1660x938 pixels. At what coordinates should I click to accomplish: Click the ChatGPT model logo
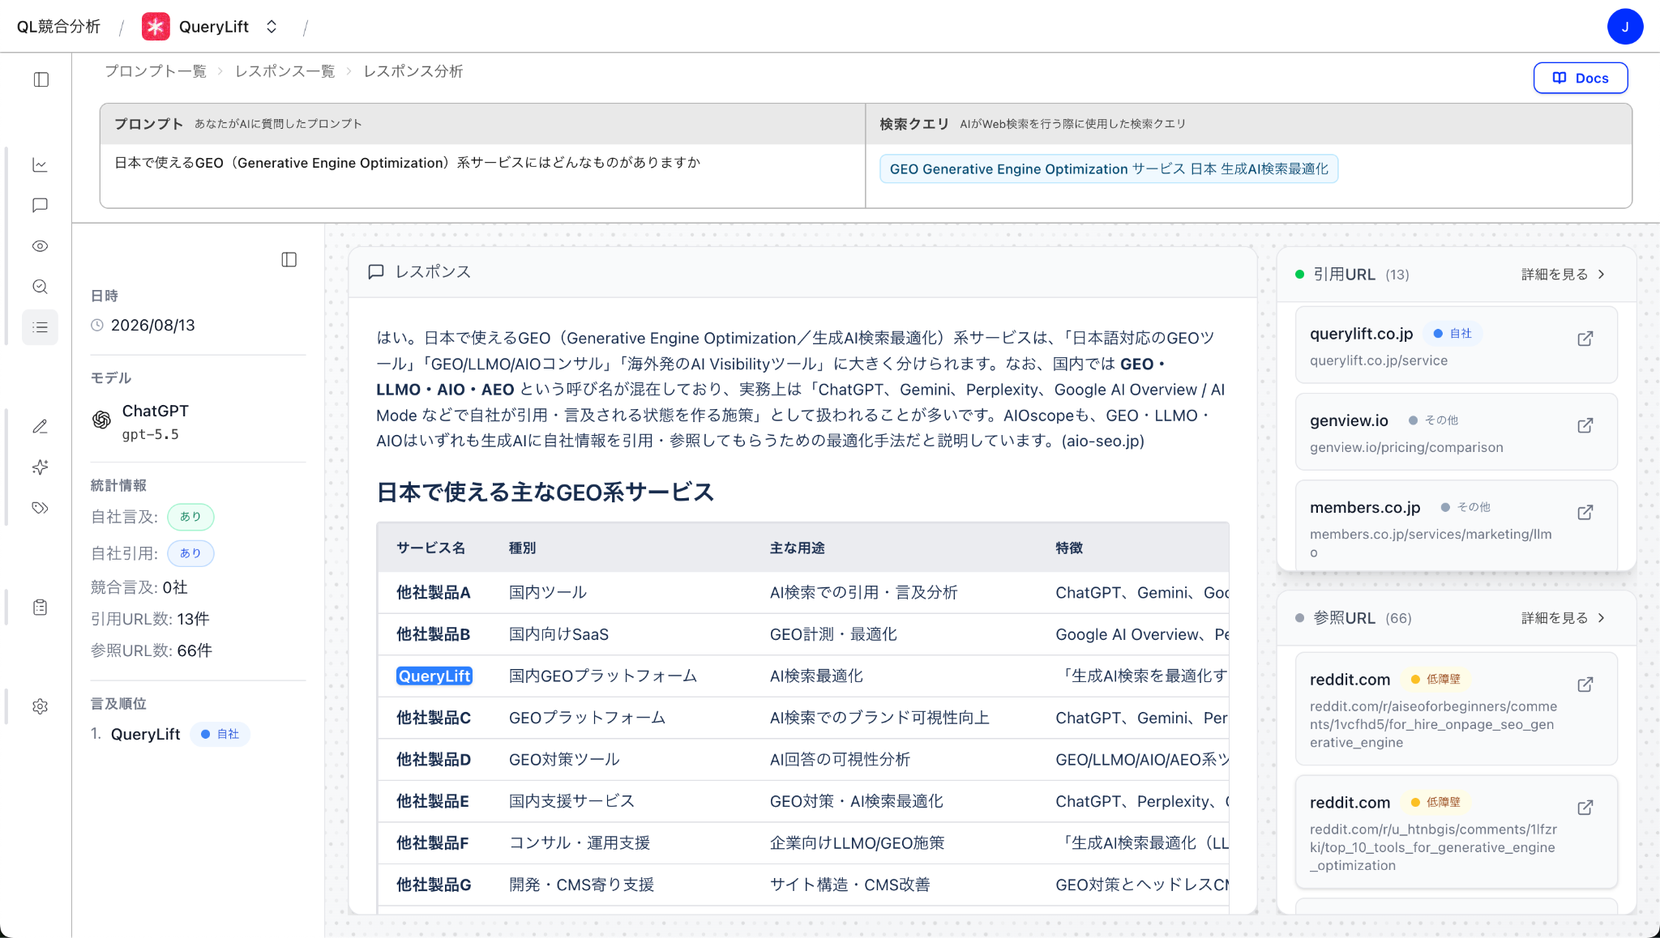click(x=101, y=420)
